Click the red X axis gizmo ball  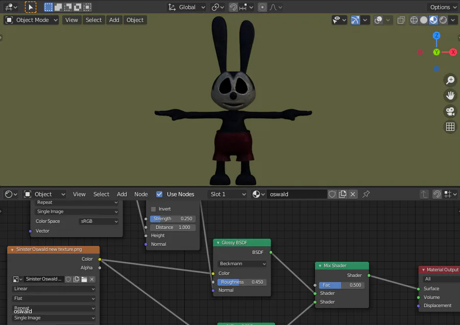click(x=453, y=52)
